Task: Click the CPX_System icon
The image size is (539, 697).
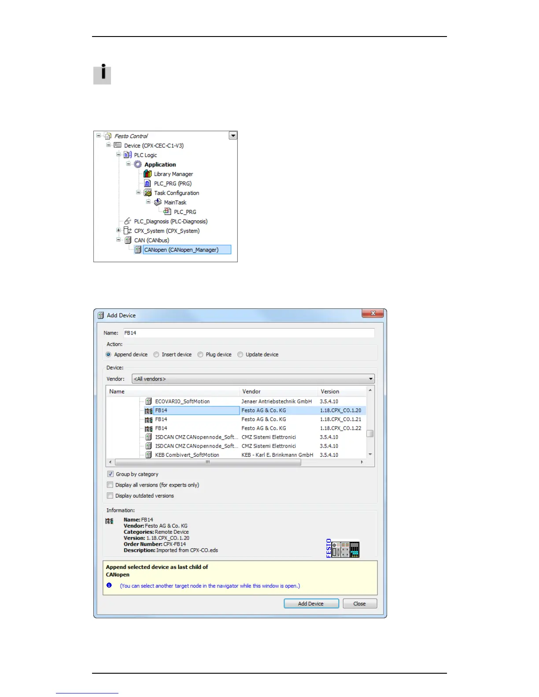Action: (128, 231)
